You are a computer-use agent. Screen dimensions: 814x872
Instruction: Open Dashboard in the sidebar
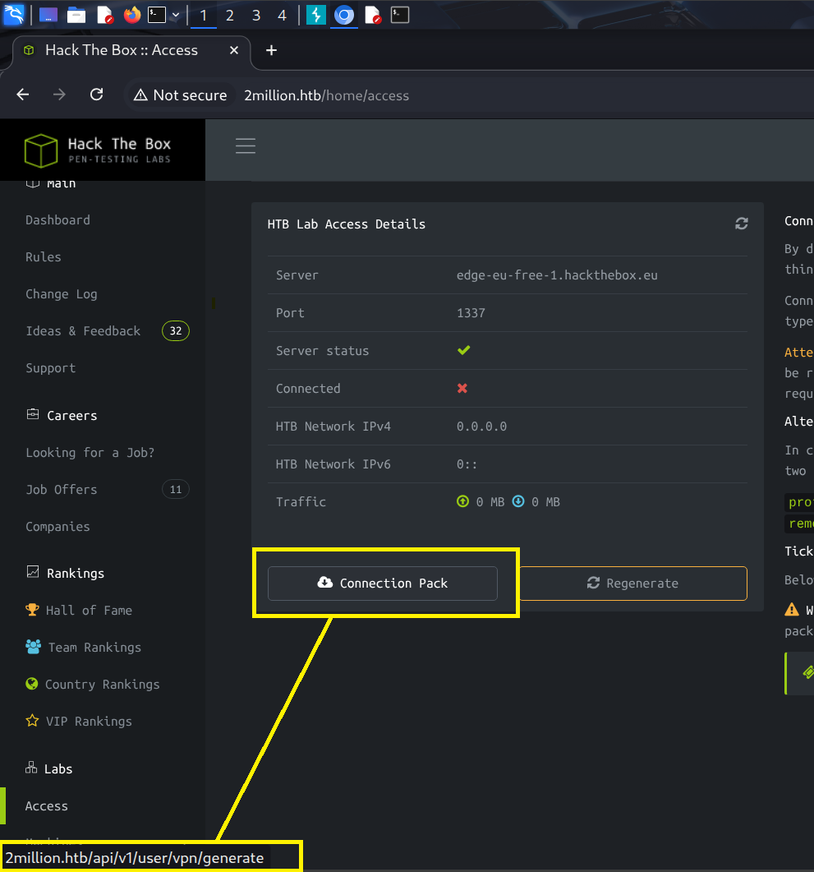point(57,220)
